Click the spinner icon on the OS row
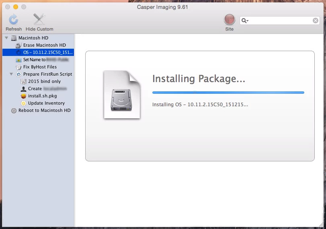This screenshot has width=326, height=229. [19, 52]
